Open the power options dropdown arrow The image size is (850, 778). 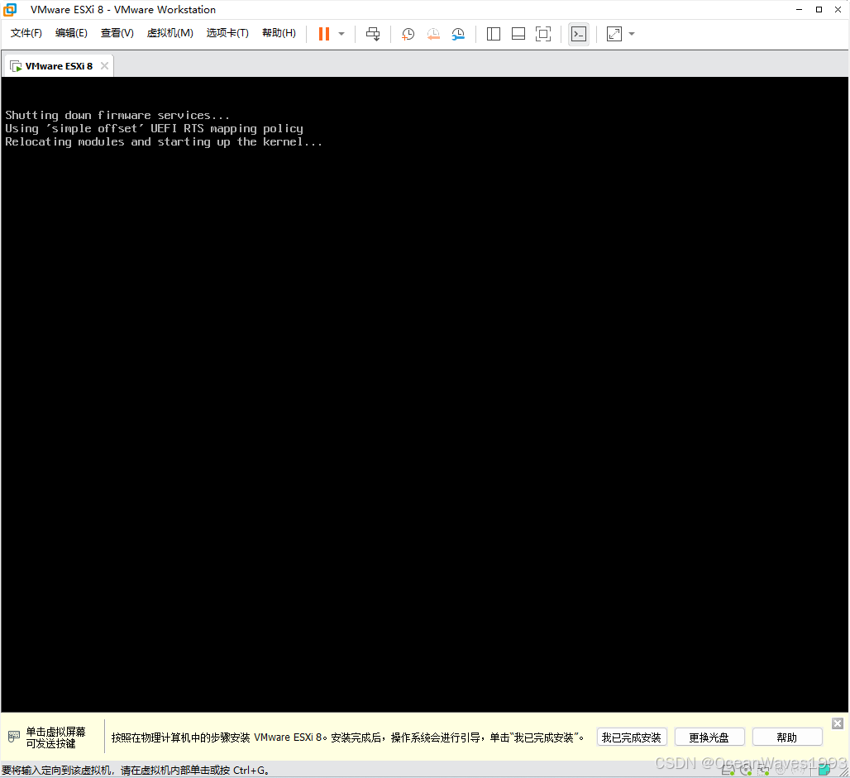341,34
